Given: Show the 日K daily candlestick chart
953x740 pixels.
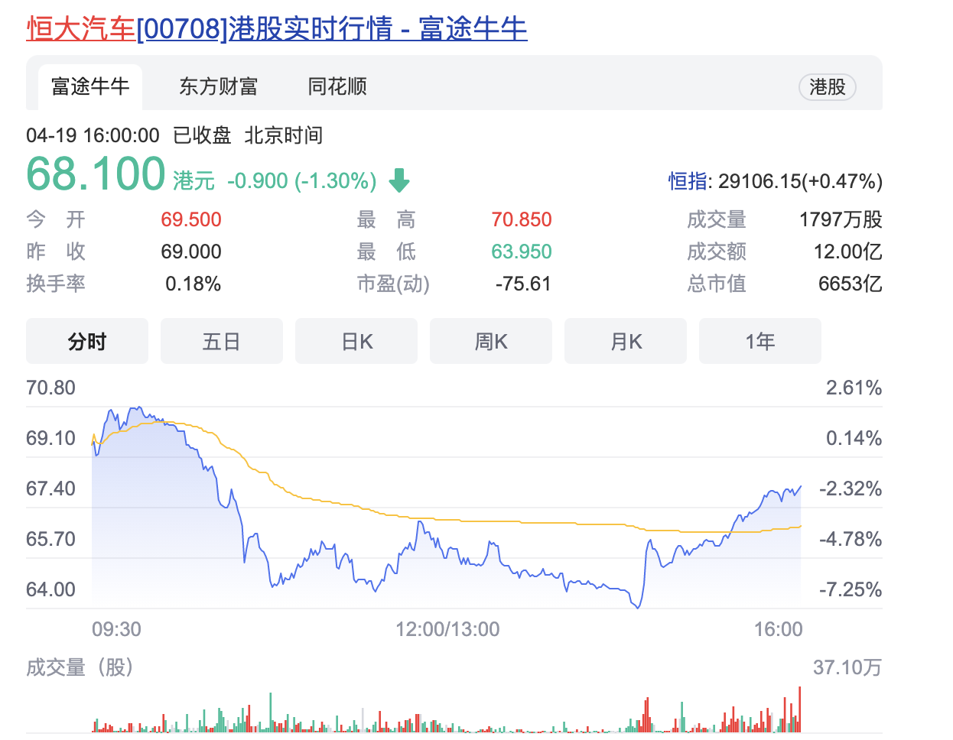Looking at the screenshot, I should tap(356, 341).
